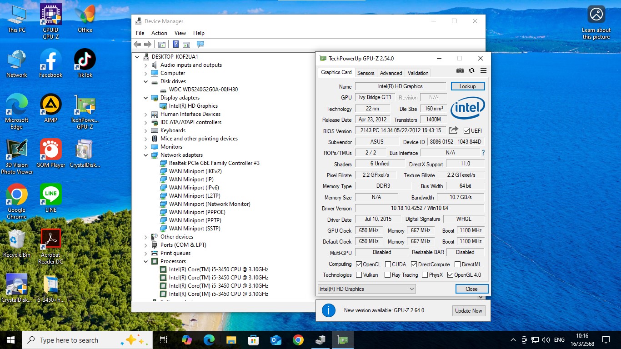
Task: Open the LINE desktop shortcut
Action: click(51, 198)
